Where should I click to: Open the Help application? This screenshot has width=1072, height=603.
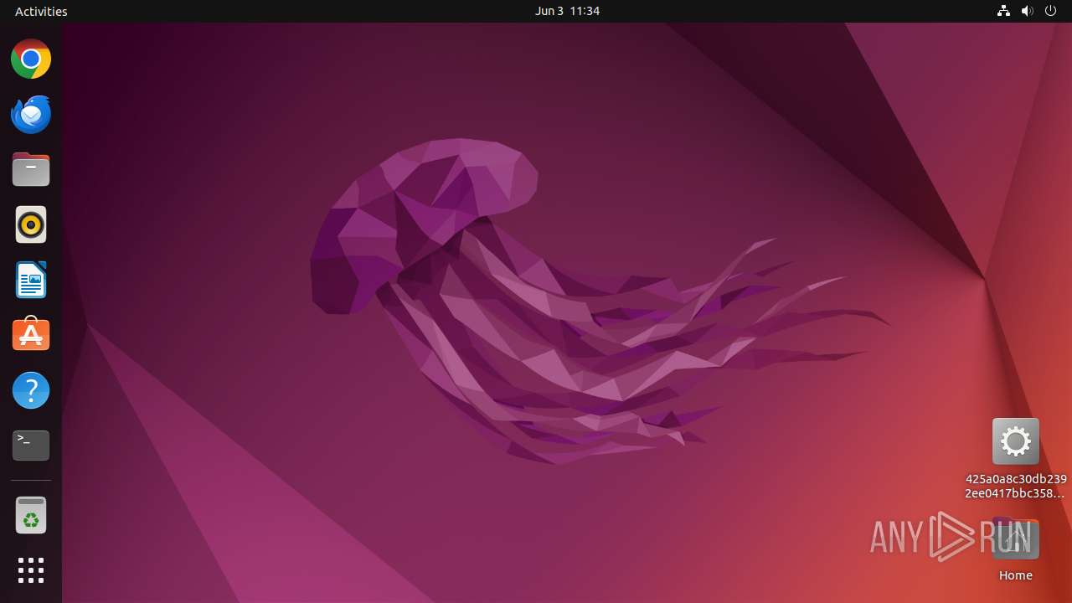point(31,390)
